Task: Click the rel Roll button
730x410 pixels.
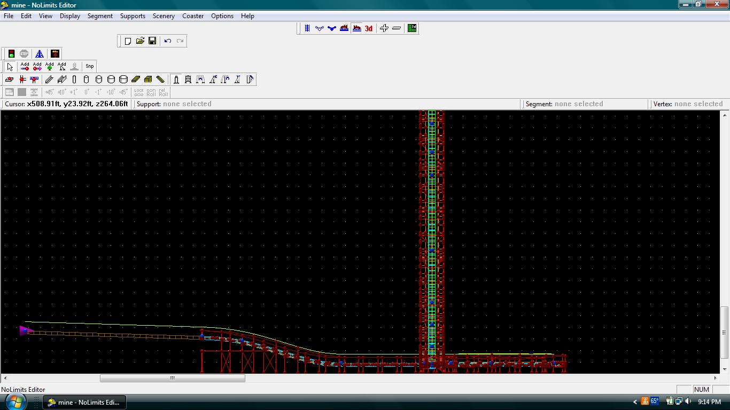Action: pos(164,92)
